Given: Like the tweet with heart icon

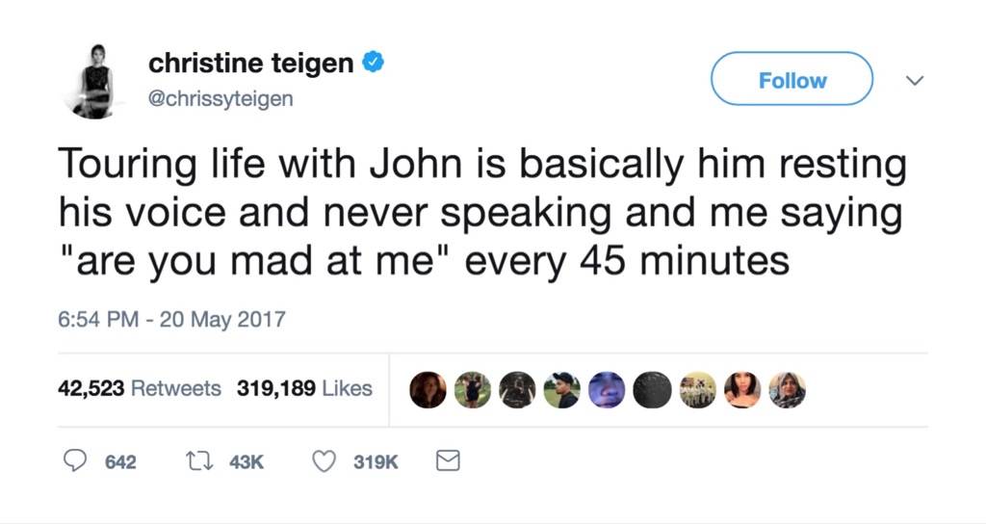Looking at the screenshot, I should pos(324,462).
